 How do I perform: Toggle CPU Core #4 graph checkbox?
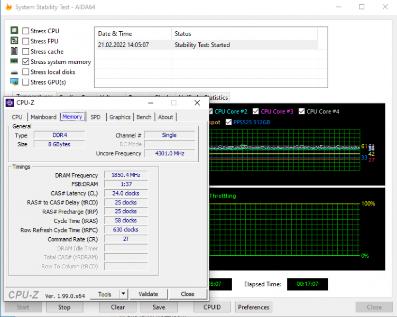click(301, 111)
